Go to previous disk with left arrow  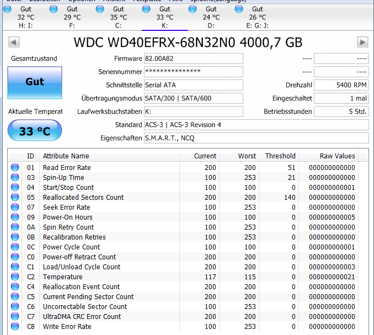14,42
